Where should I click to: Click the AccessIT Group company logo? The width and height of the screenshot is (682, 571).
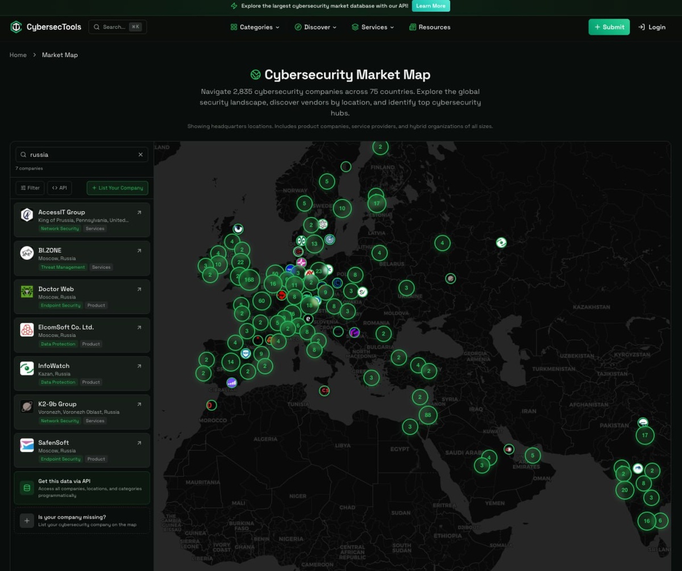(27, 215)
